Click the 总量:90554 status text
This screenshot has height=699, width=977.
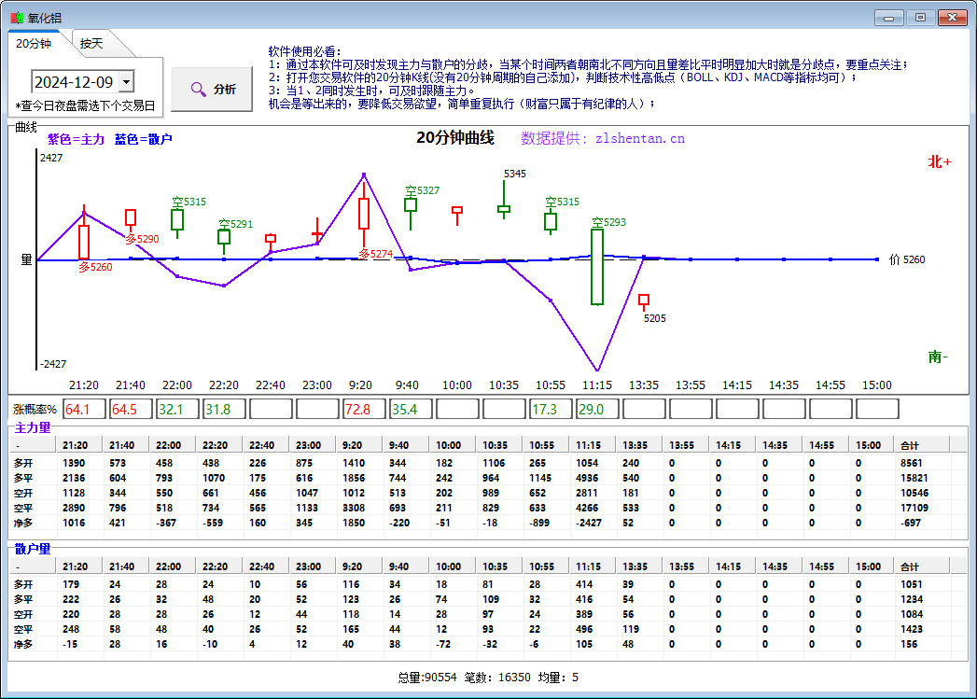click(427, 678)
